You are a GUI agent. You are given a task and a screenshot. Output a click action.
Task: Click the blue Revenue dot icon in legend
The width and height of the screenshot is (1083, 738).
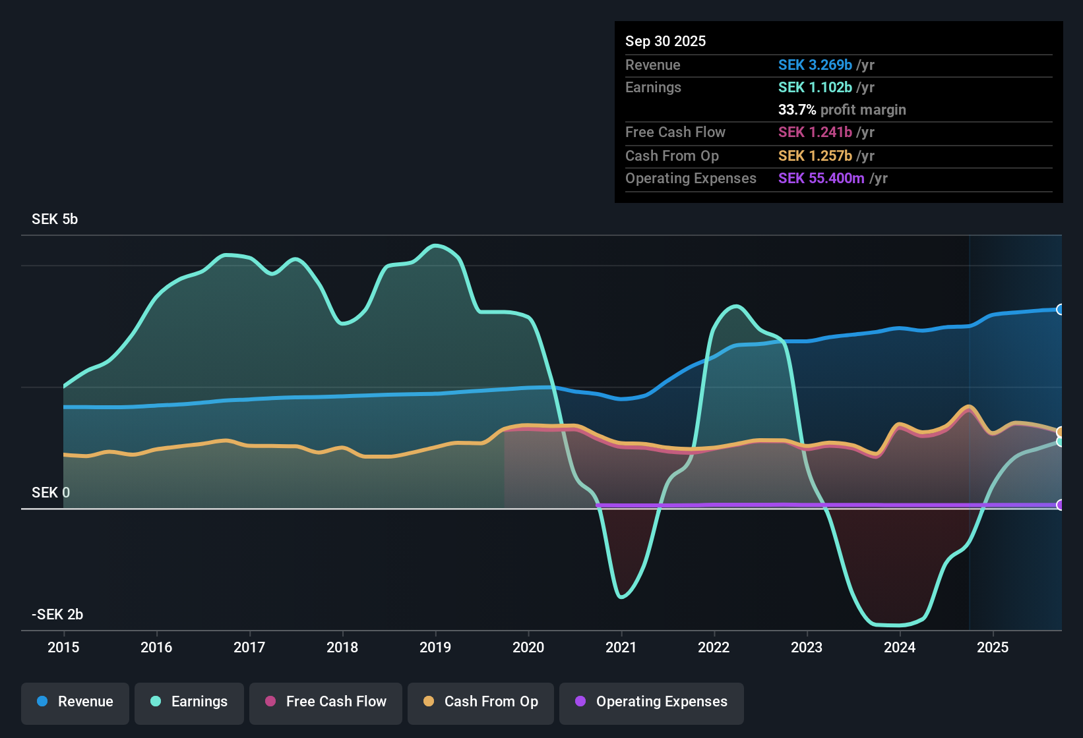click(41, 702)
